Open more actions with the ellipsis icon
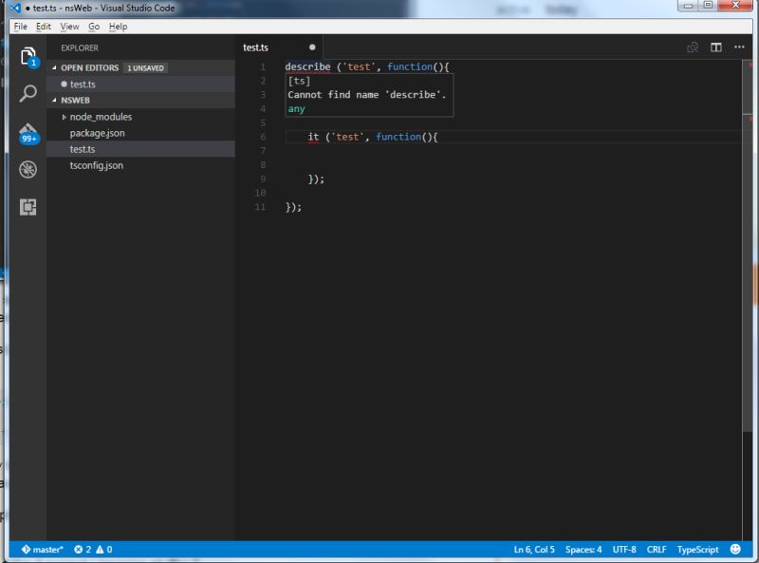 pyautogui.click(x=740, y=47)
